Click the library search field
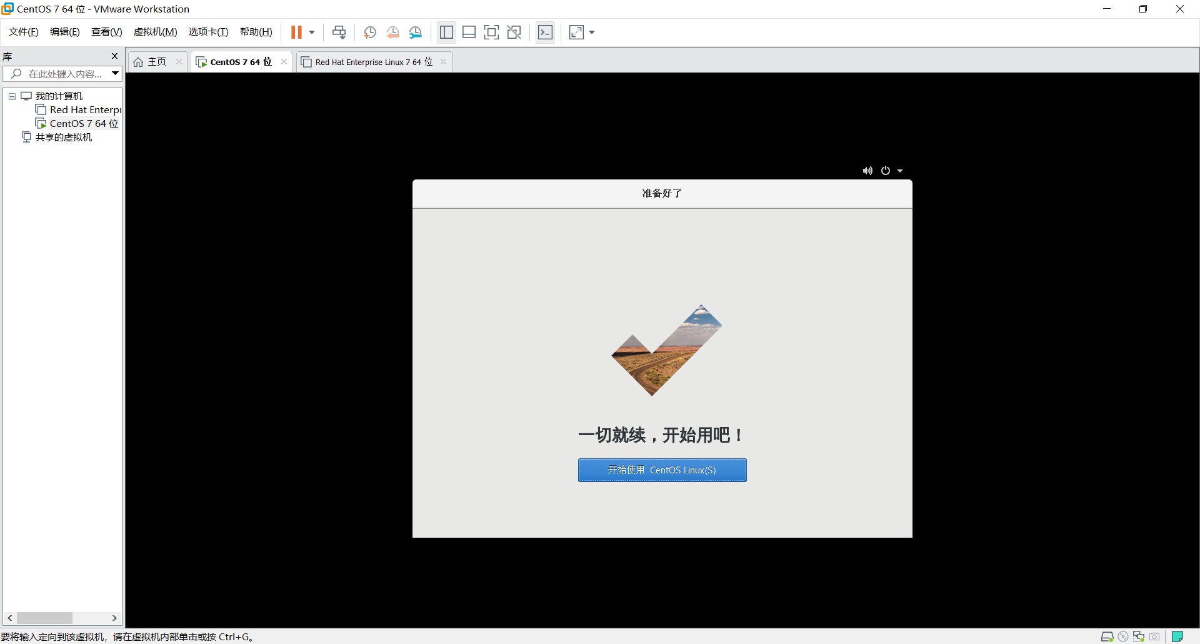 62,73
